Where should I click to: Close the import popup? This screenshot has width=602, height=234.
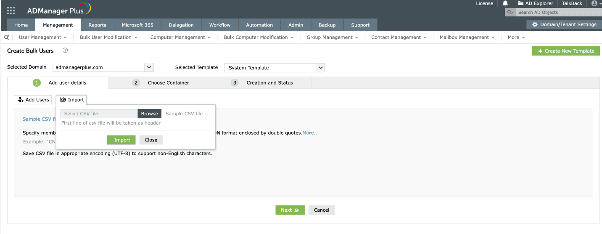pyautogui.click(x=151, y=140)
